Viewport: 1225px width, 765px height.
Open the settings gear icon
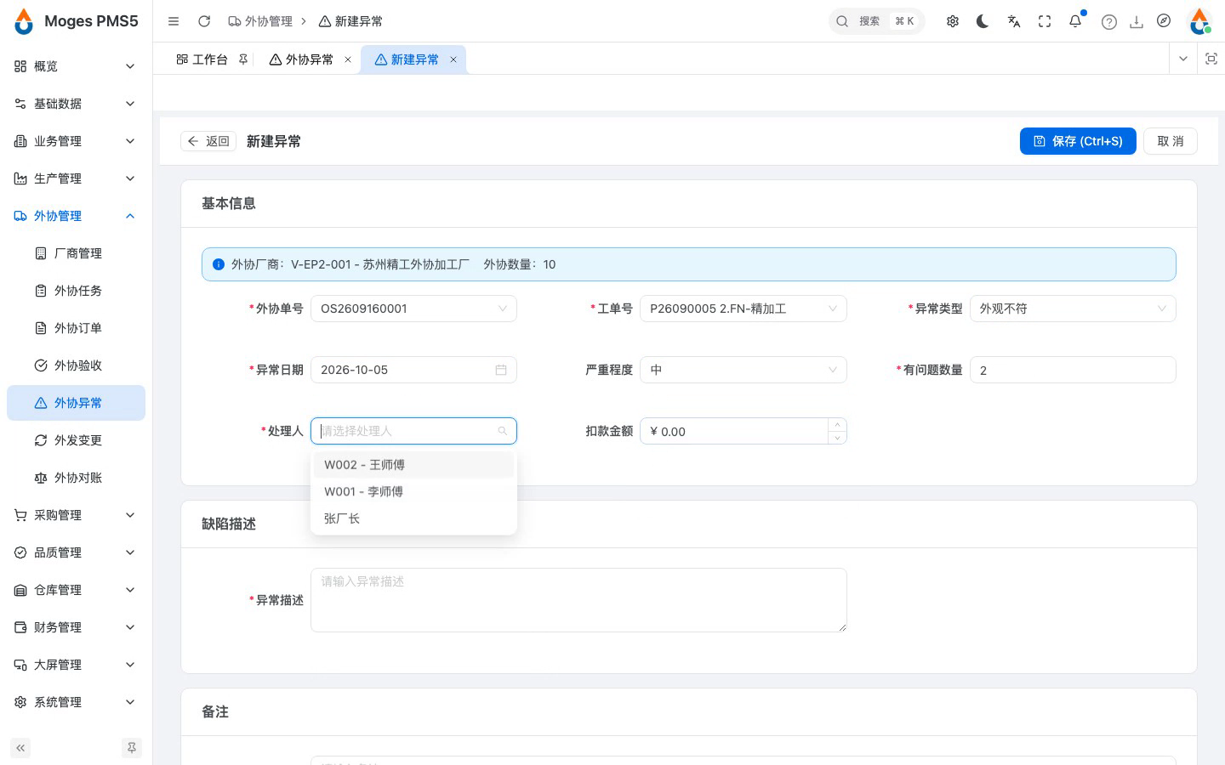[953, 21]
